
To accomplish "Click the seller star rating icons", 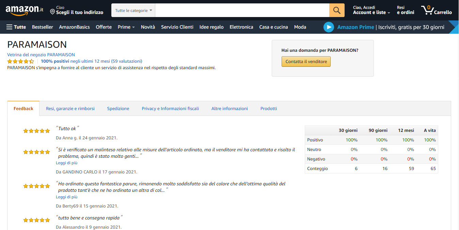I will coord(21,61).
